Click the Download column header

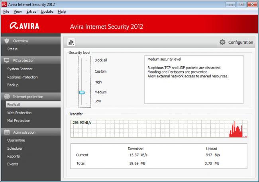pos(135,148)
